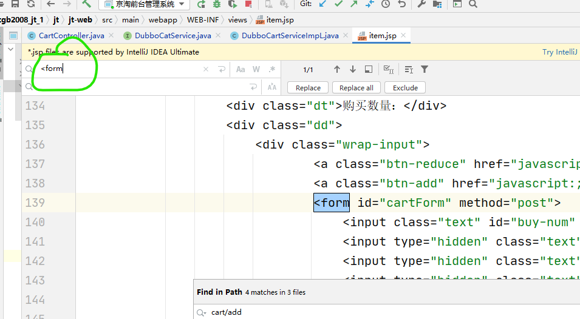Open Settings wrench icon
The height and width of the screenshot is (319, 580).
(x=421, y=4)
